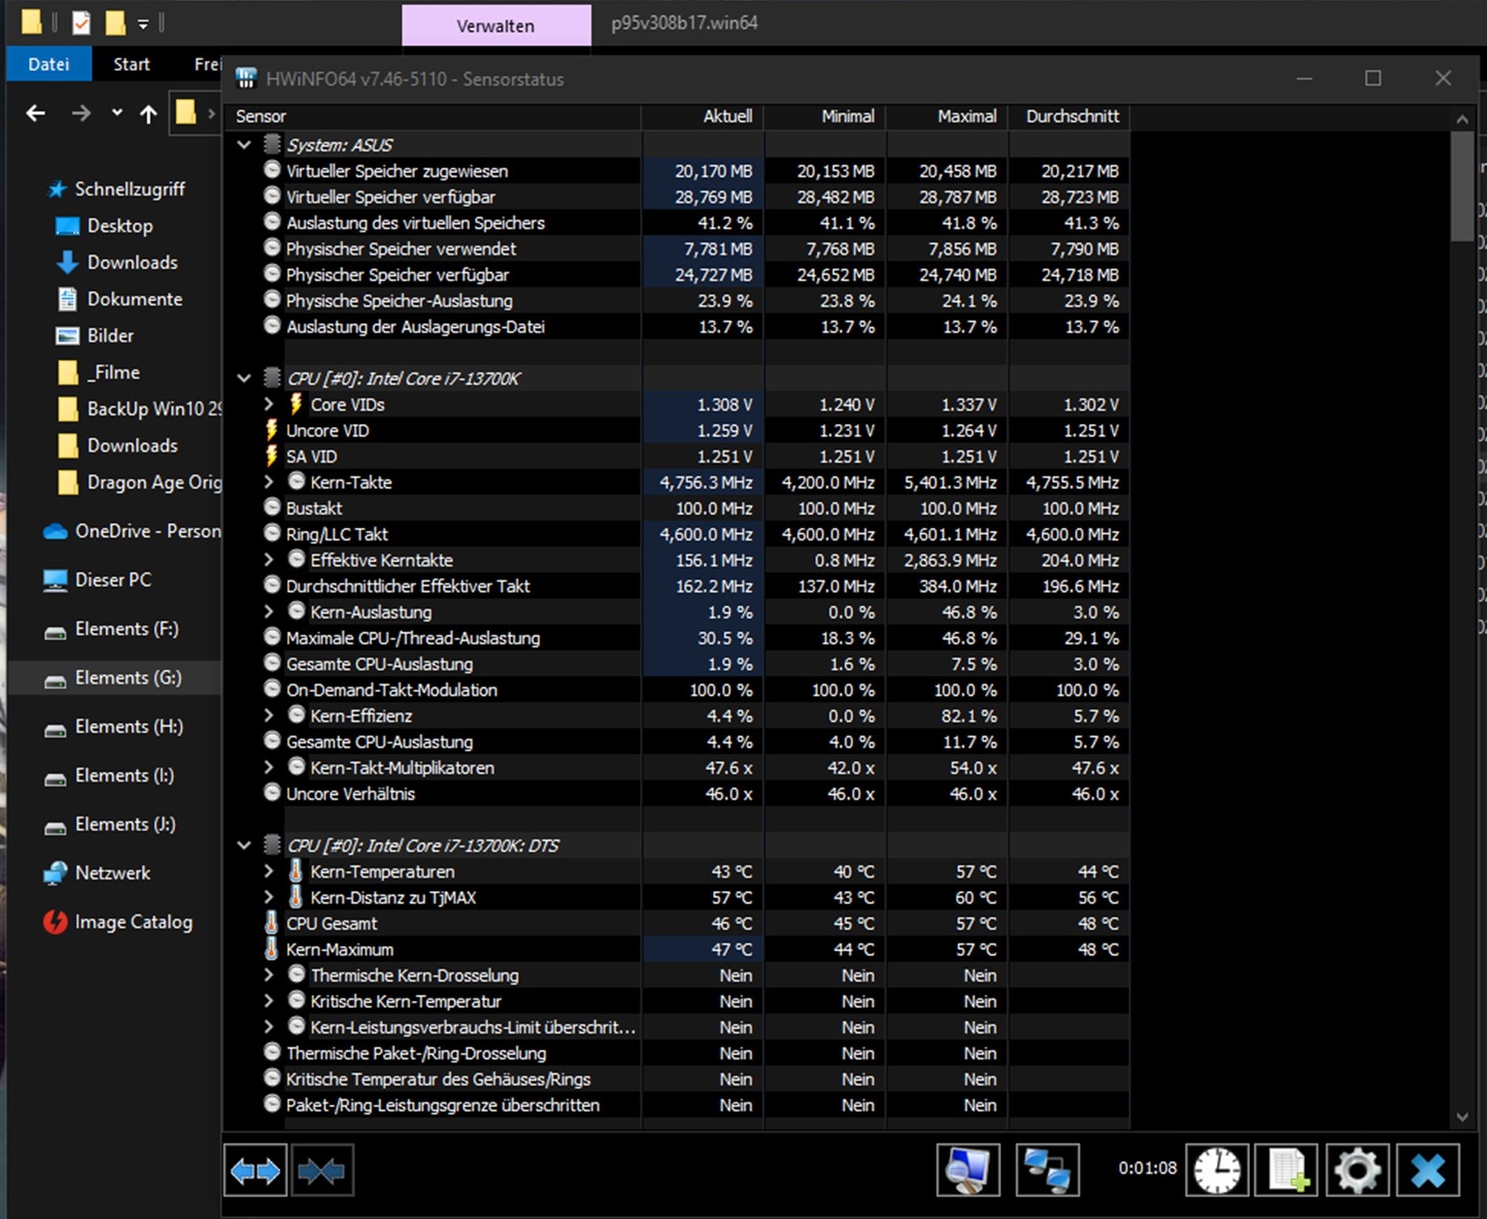
Task: Click the lightning icon next to Uncore VID
Action: (272, 430)
